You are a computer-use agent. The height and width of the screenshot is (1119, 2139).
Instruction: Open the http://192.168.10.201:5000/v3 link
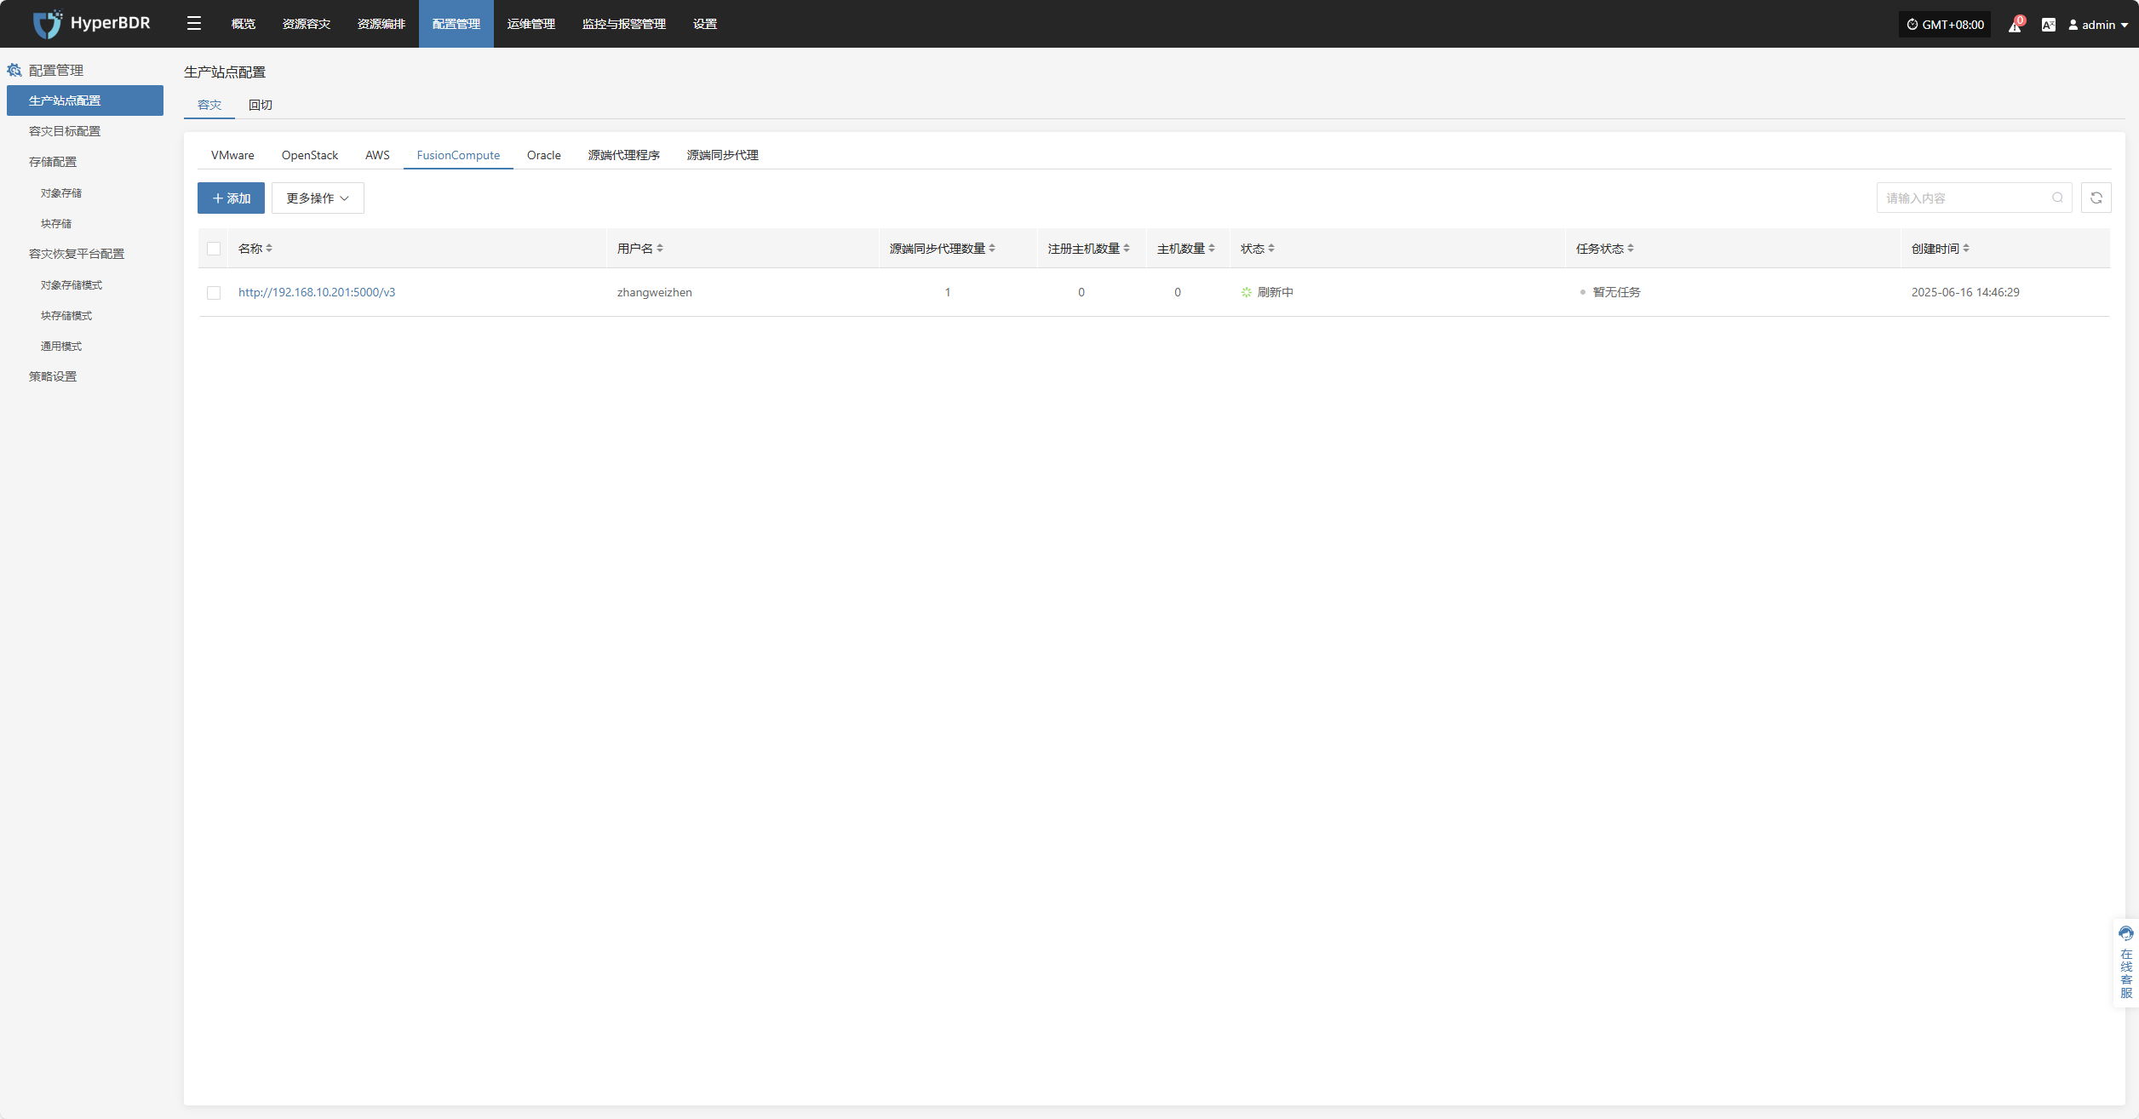click(317, 292)
